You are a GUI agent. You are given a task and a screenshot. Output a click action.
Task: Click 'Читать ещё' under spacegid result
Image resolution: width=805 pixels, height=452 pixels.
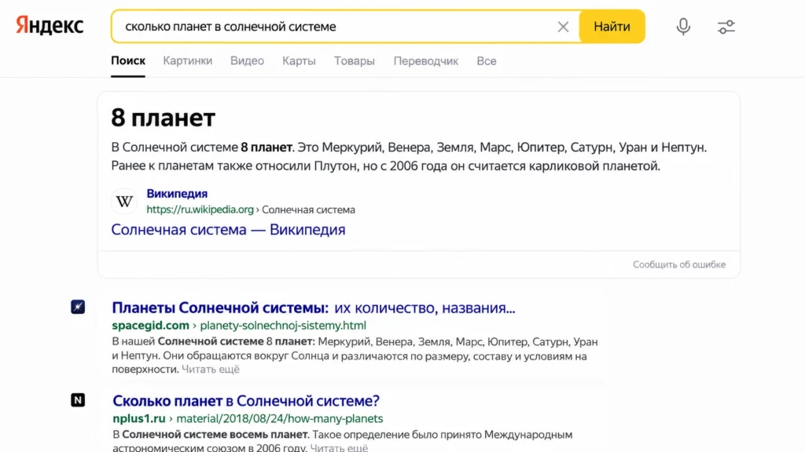pos(211,370)
